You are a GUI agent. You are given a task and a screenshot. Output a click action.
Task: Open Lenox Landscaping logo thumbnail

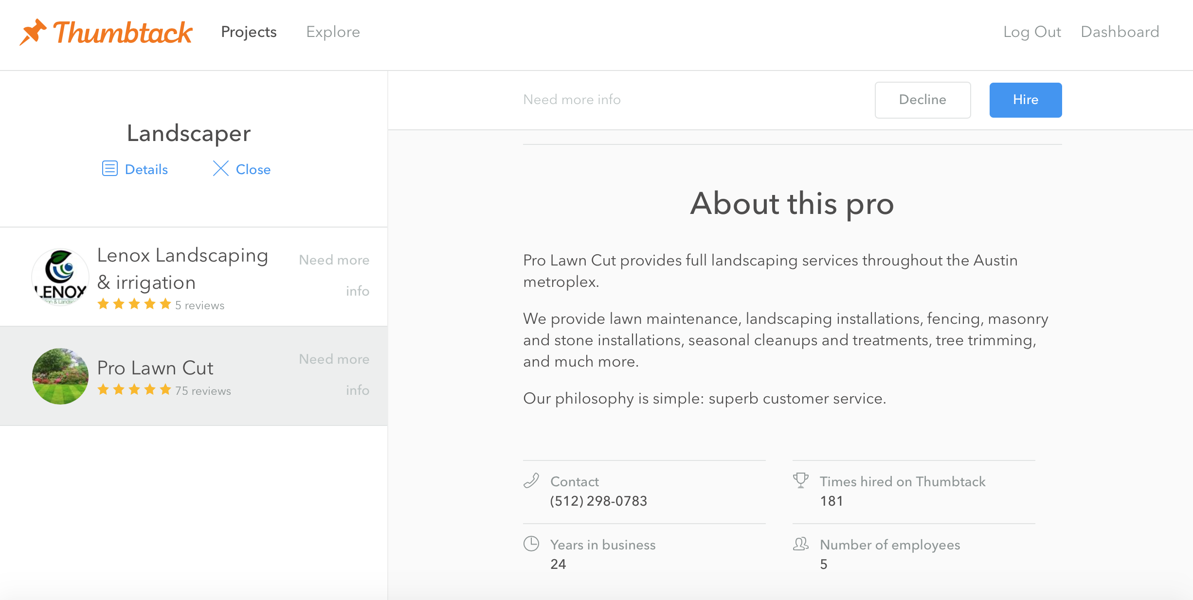coord(60,277)
